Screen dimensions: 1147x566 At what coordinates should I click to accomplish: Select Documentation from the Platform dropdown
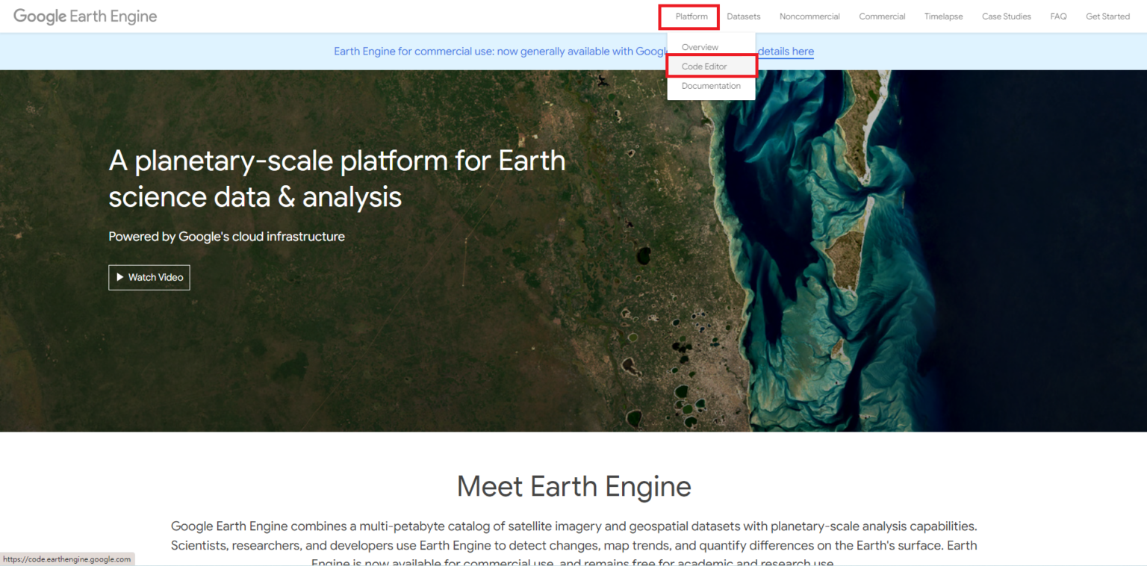click(x=710, y=85)
